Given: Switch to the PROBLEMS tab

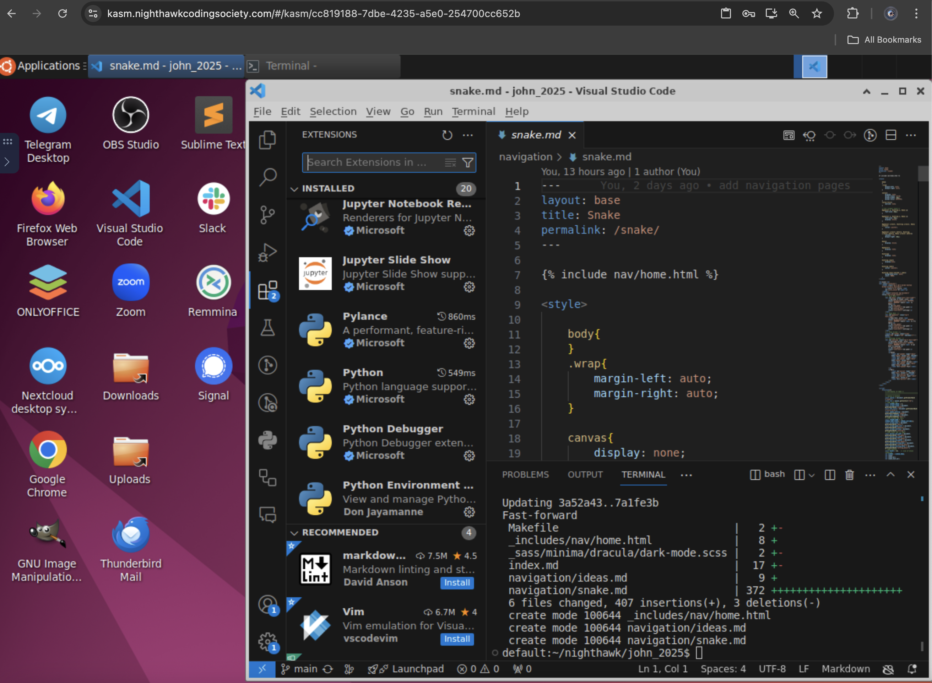Looking at the screenshot, I should click(526, 474).
